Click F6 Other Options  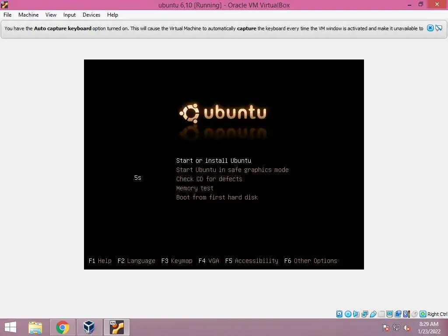coord(311,261)
